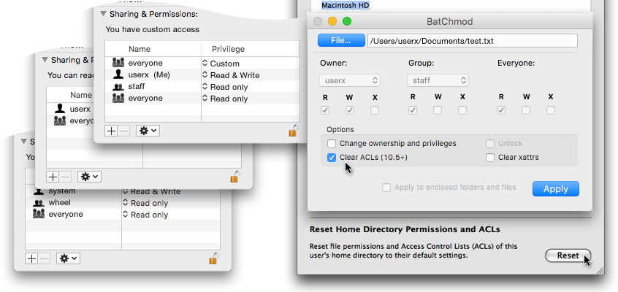Click the person icon beside system

tap(38, 191)
